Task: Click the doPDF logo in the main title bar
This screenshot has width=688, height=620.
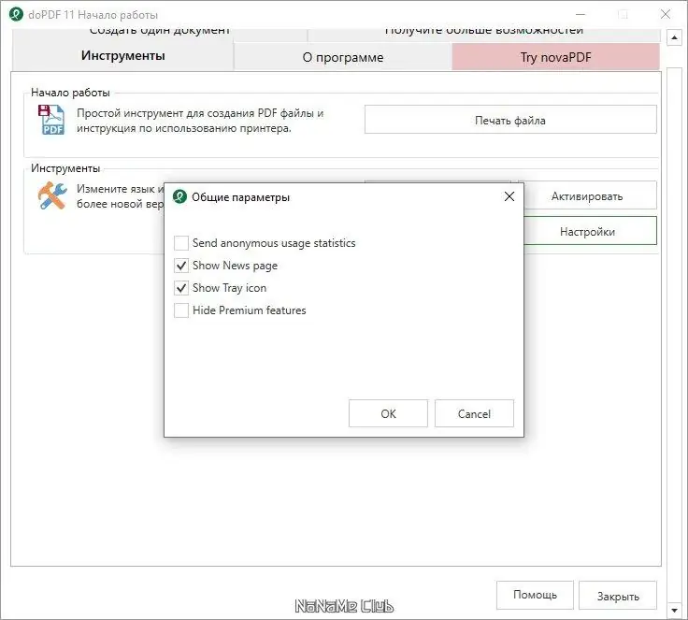Action: click(14, 14)
